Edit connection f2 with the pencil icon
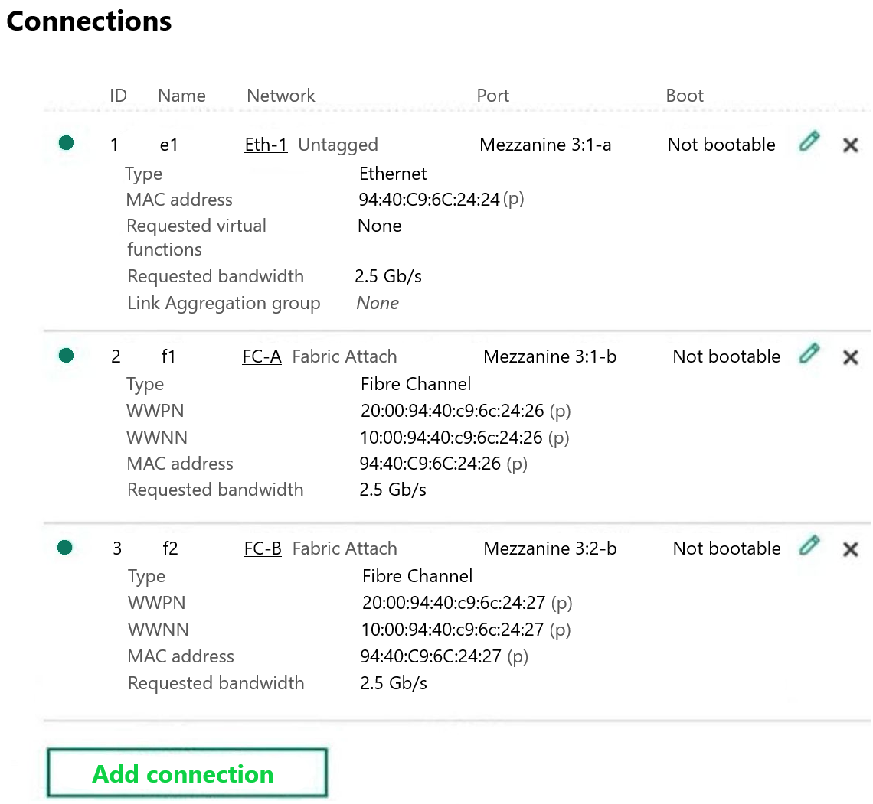This screenshot has width=873, height=804. [809, 545]
